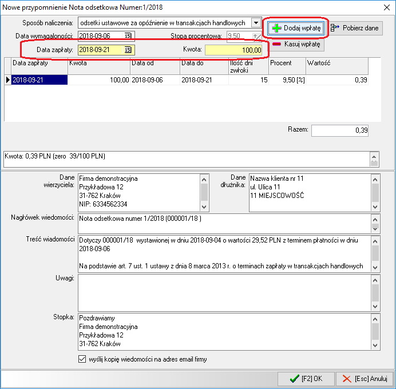This screenshot has height=389, width=396.
Task: Select the 2018-09-21 payment row cell
Action: pos(39,80)
